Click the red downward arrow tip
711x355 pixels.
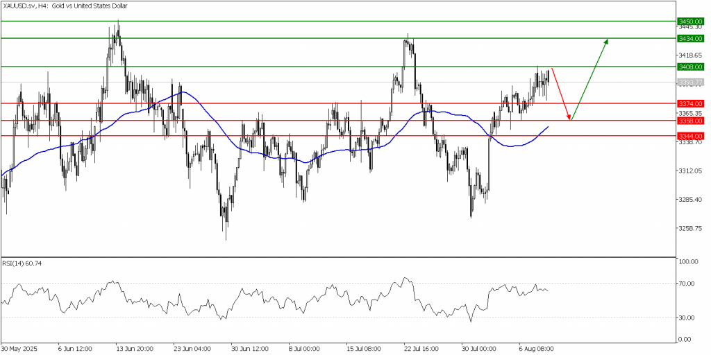(570, 118)
